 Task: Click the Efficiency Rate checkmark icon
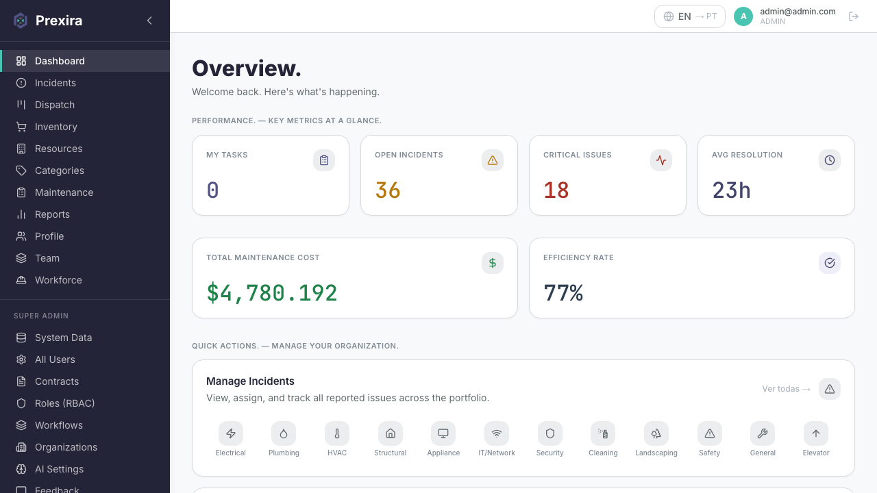click(830, 263)
